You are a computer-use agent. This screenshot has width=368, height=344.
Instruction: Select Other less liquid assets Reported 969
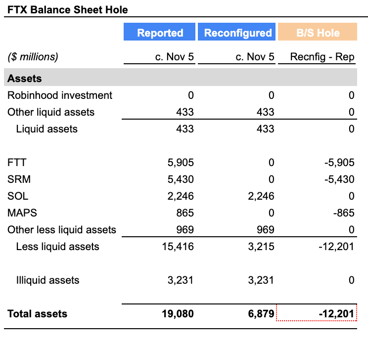click(185, 230)
